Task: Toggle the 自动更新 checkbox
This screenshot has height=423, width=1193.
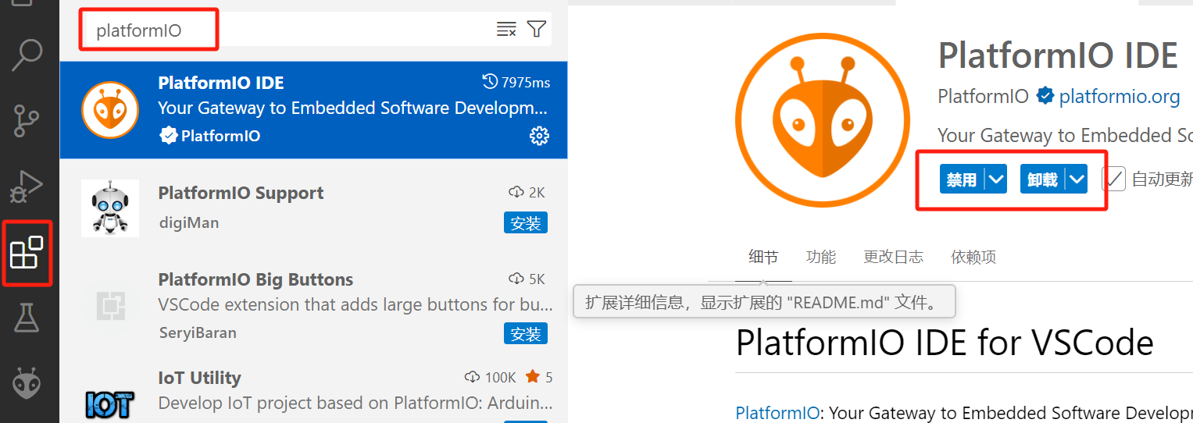Action: (1113, 180)
